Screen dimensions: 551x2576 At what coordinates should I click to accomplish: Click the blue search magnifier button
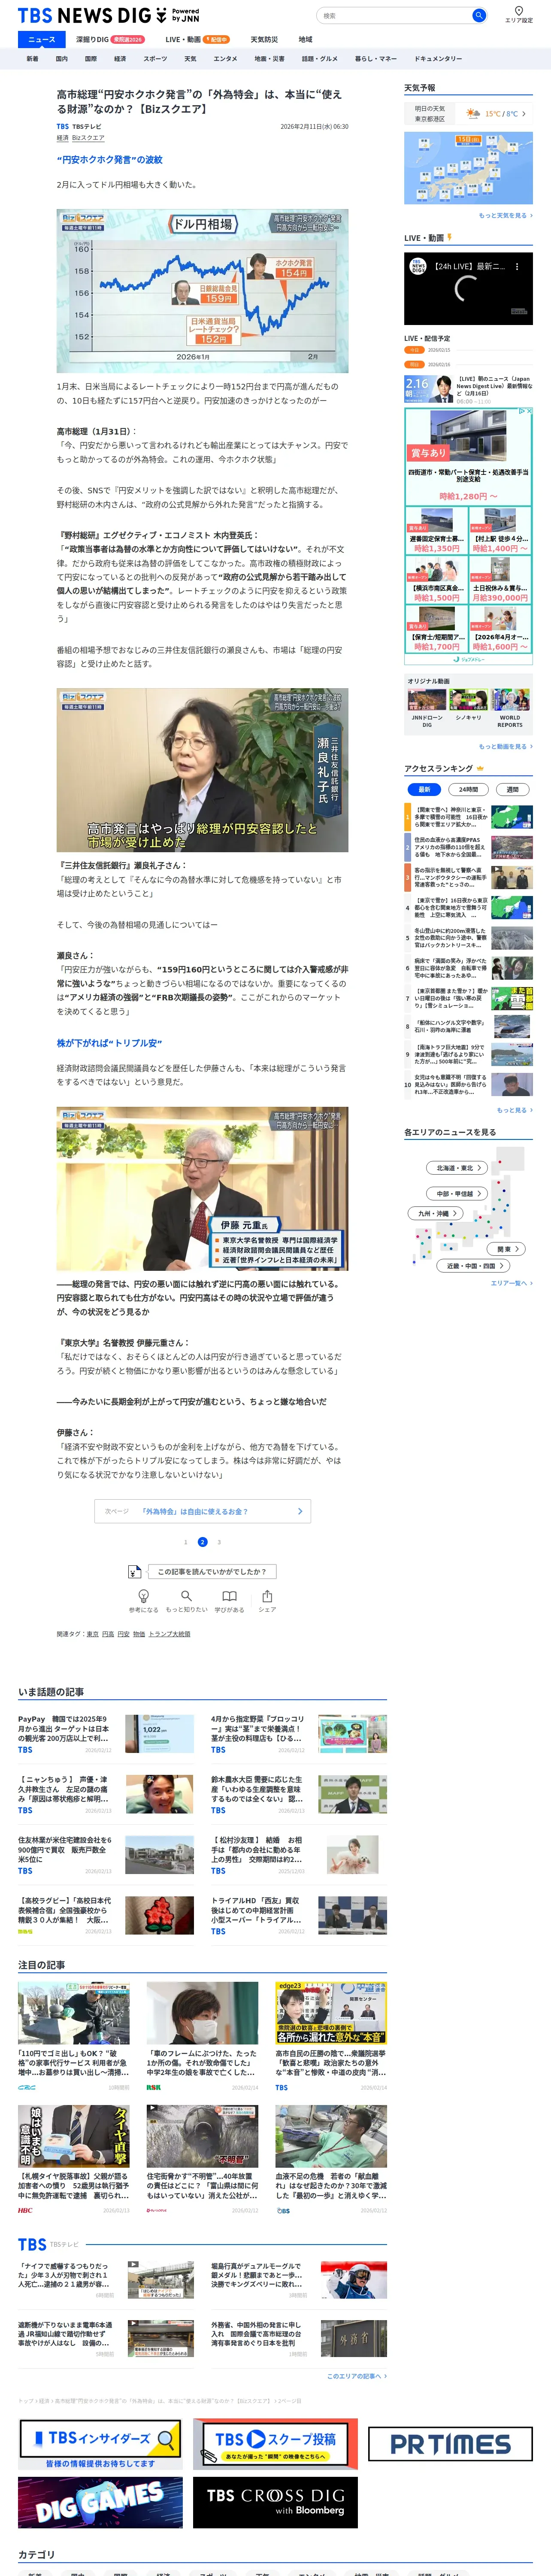coord(478,15)
